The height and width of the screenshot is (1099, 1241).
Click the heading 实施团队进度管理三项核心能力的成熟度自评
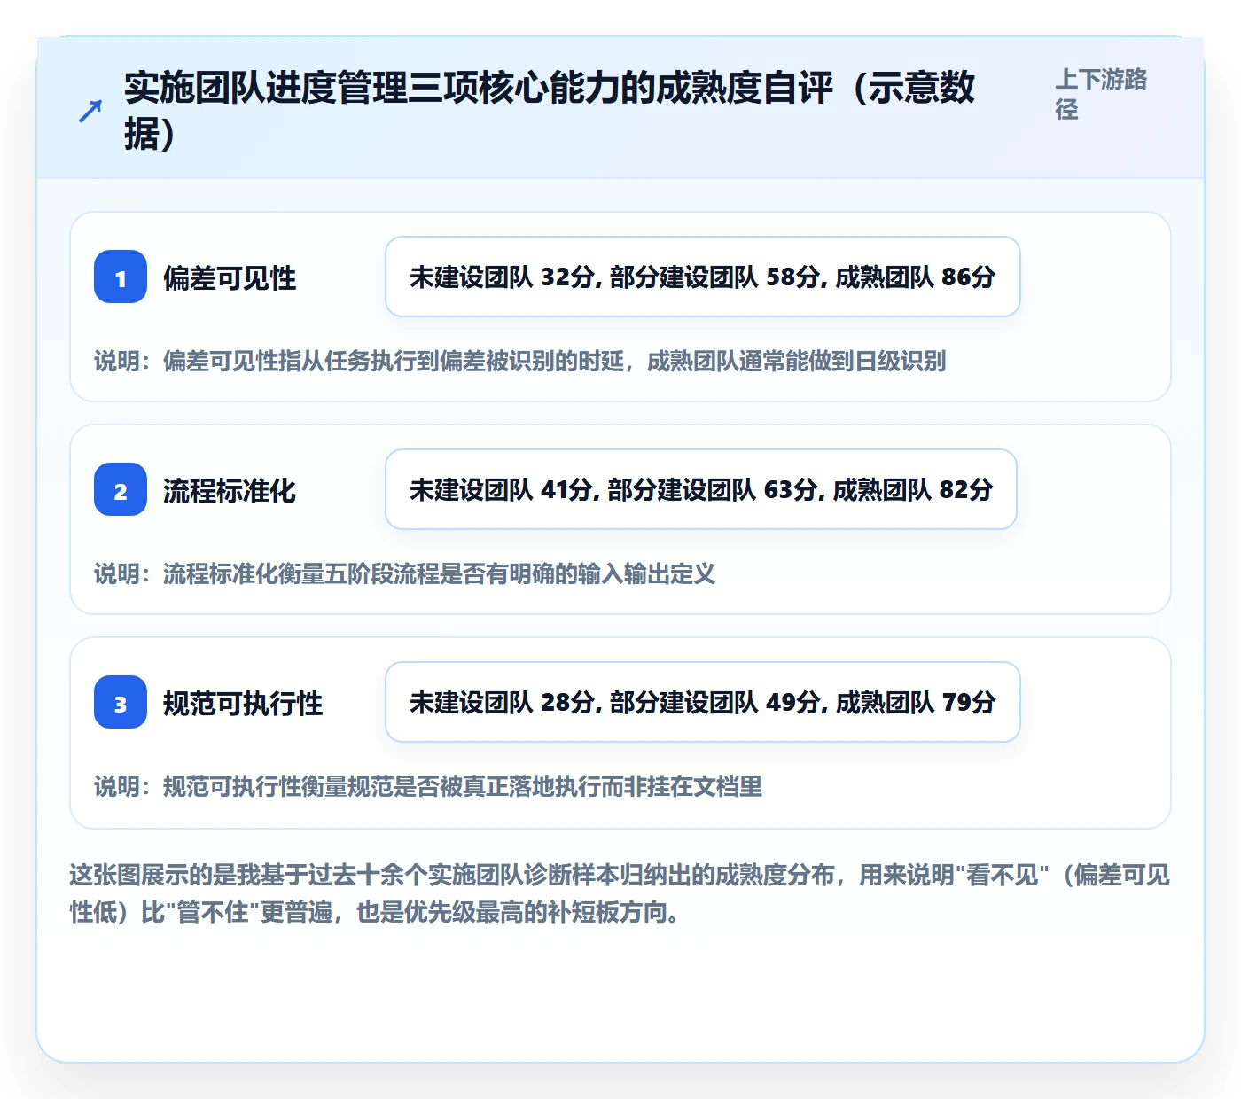[x=550, y=111]
